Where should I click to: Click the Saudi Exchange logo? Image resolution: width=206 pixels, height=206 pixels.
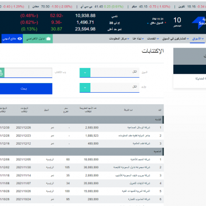coord(199,22)
